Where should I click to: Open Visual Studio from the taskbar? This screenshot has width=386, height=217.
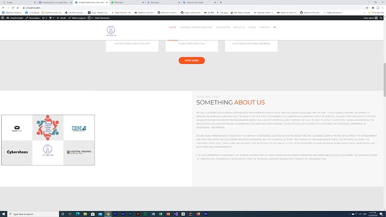(x=176, y=214)
